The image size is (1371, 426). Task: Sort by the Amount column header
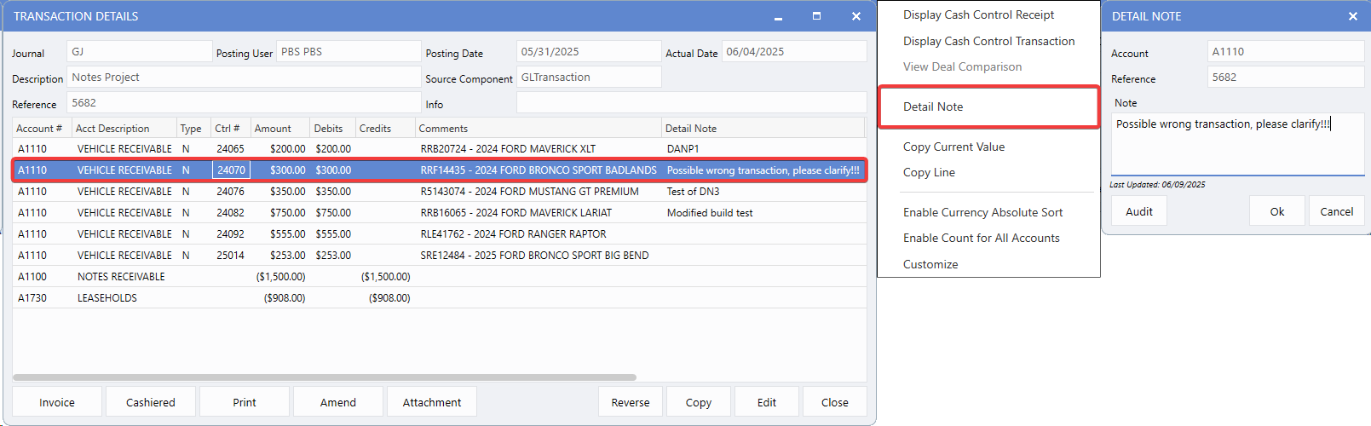(273, 129)
